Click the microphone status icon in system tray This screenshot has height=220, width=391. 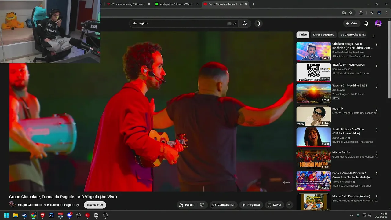tap(358, 215)
